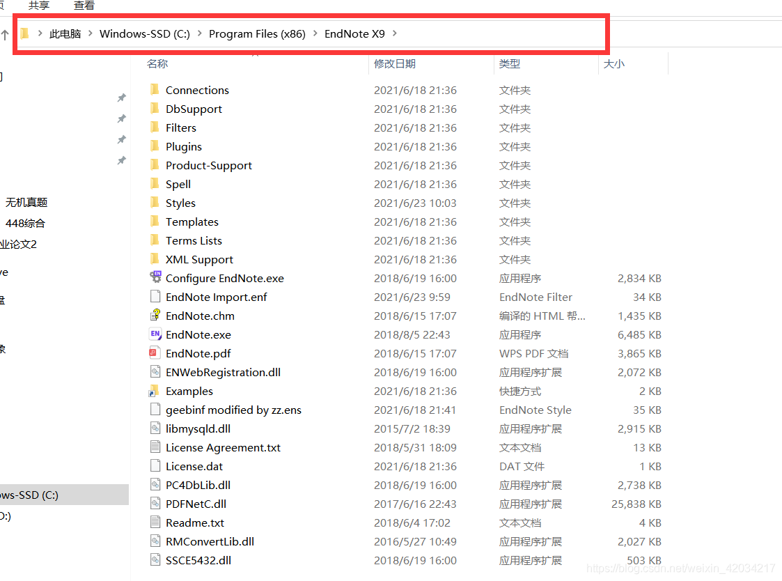782x581 pixels.
Task: Select 无机真题 in the navigation pane
Action: click(26, 202)
